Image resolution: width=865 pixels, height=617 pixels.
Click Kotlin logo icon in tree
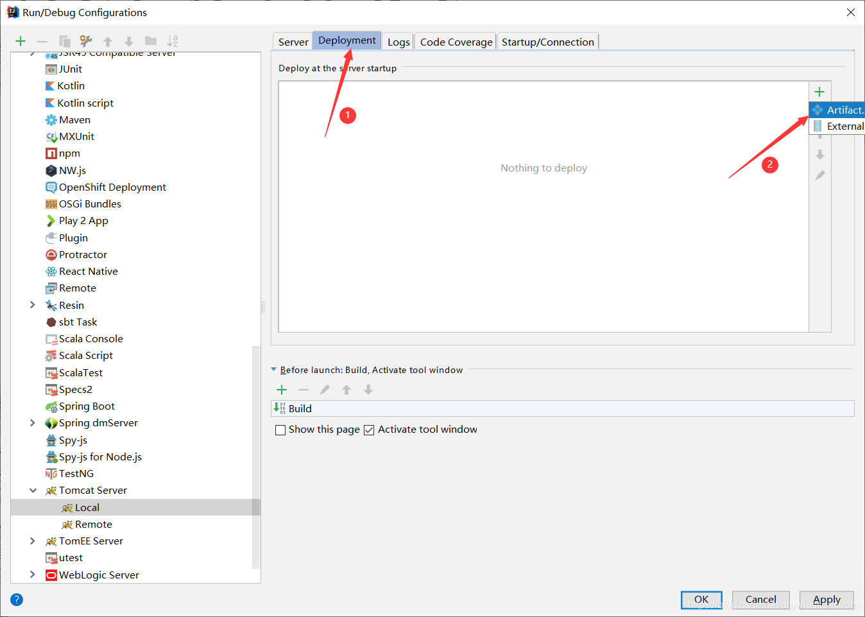51,86
